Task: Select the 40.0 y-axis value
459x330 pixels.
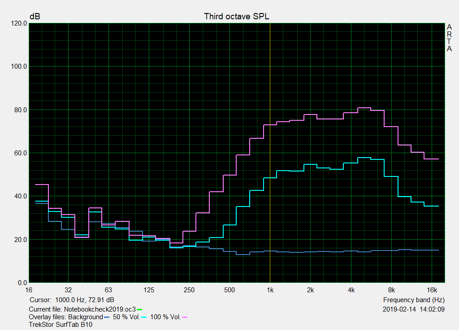Action: pos(21,196)
